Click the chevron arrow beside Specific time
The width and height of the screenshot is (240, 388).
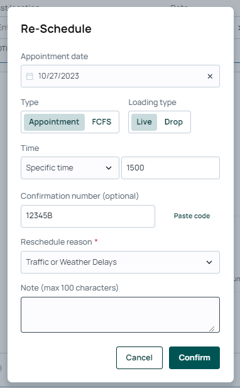[x=109, y=168]
